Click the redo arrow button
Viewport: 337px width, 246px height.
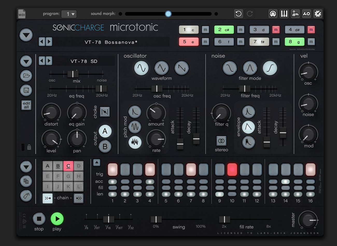pyautogui.click(x=250, y=13)
